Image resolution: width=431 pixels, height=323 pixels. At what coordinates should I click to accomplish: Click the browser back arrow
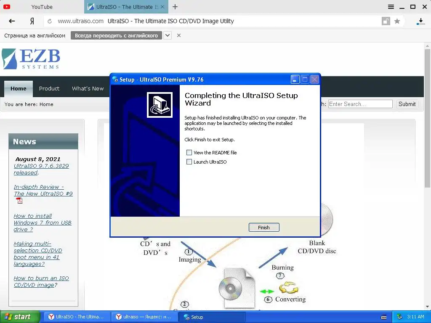click(12, 21)
